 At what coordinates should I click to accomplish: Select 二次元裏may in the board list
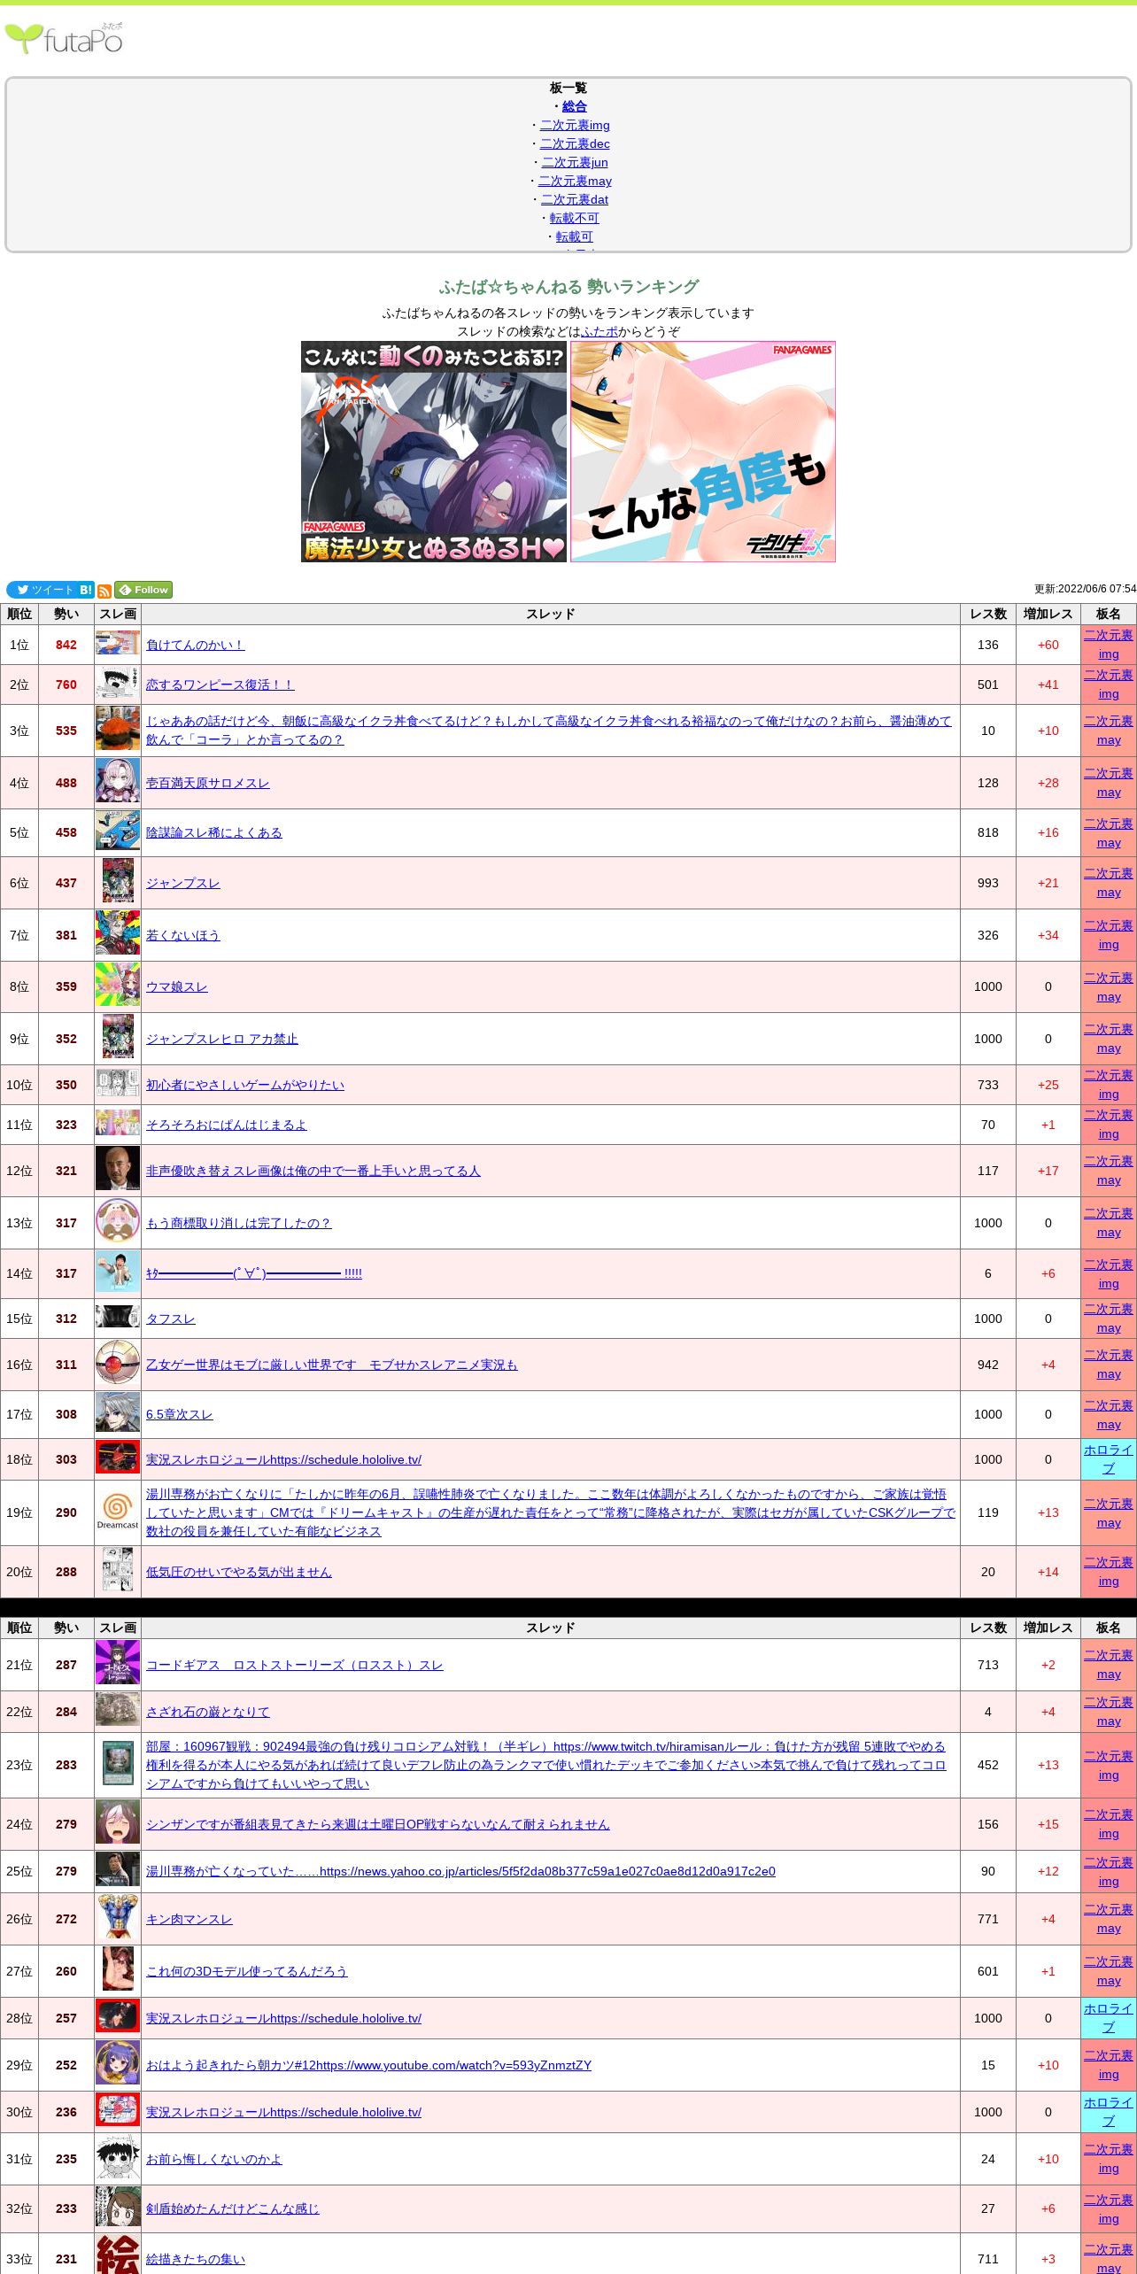tap(575, 181)
